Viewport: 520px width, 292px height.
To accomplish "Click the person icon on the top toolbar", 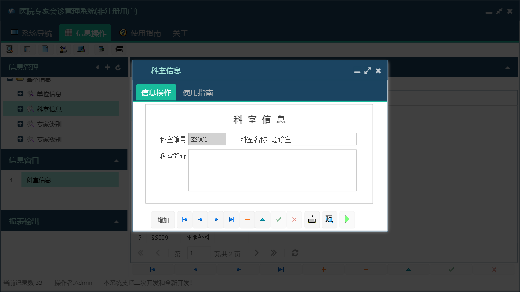I will [63, 49].
